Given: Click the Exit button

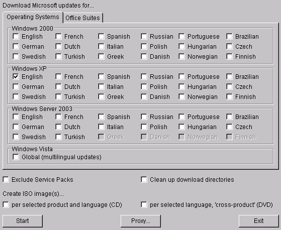Looking at the screenshot, I should tap(258, 221).
